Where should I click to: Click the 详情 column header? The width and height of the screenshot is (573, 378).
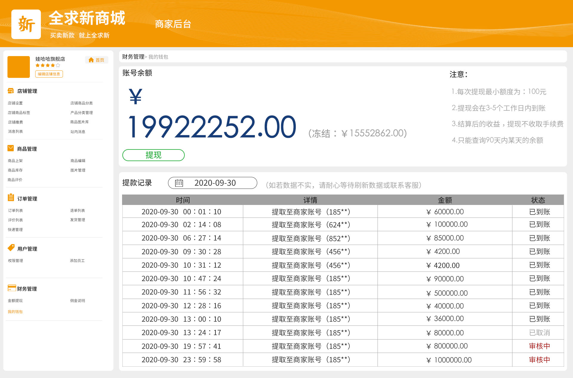[310, 200]
